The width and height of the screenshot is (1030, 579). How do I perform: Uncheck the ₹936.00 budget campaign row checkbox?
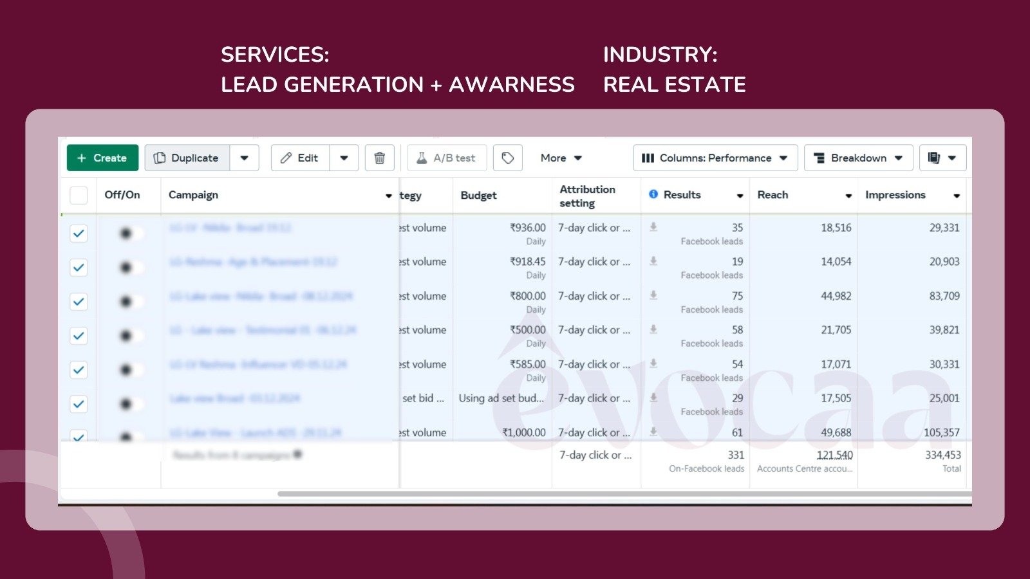click(x=79, y=234)
